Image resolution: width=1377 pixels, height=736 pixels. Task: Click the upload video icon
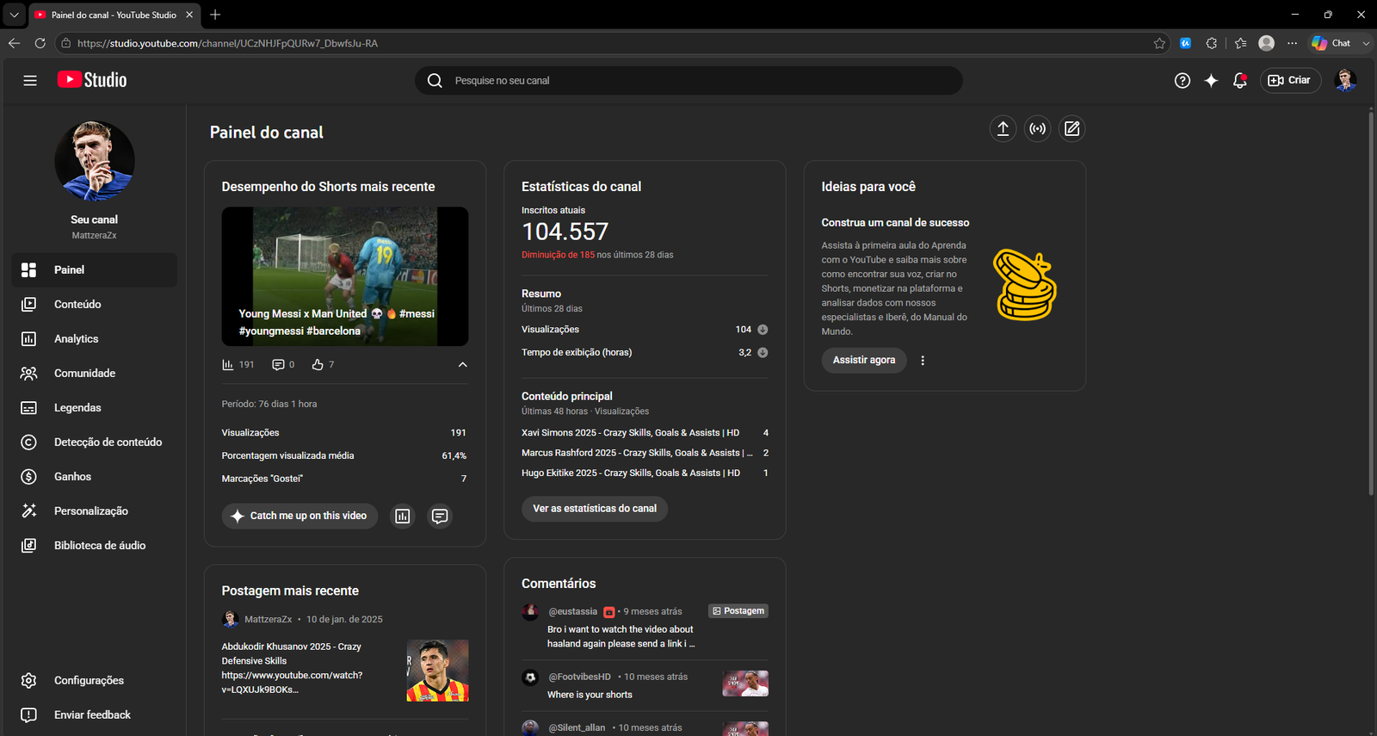1003,128
